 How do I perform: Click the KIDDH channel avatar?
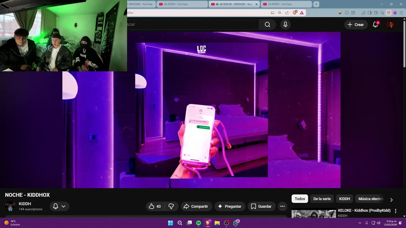click(x=10, y=206)
